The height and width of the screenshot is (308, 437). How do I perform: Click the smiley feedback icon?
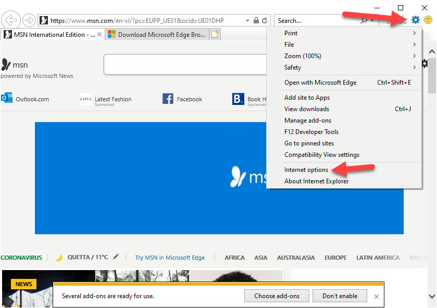click(428, 20)
